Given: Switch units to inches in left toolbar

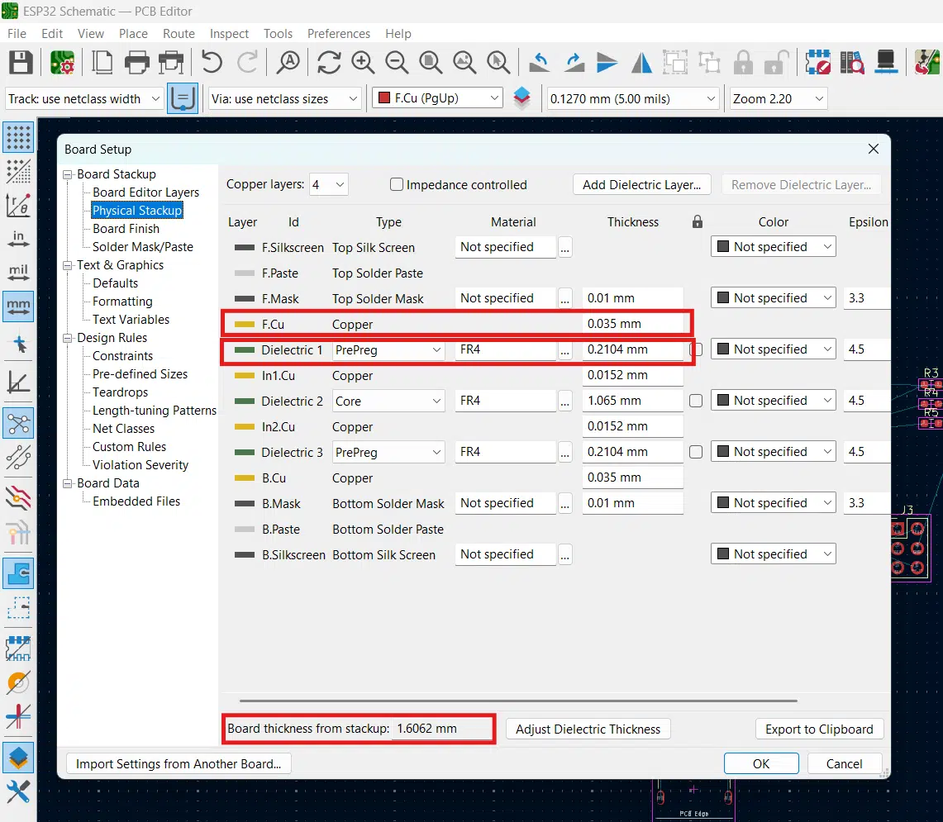Looking at the screenshot, I should [x=19, y=239].
